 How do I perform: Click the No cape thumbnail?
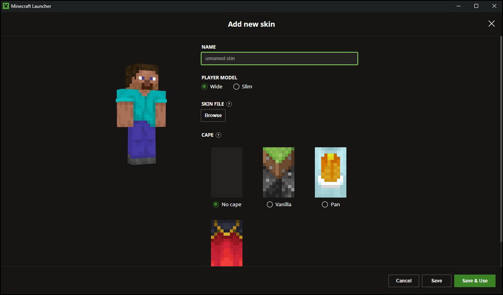226,172
